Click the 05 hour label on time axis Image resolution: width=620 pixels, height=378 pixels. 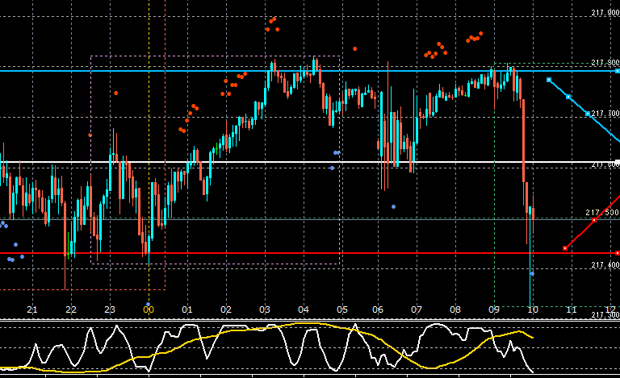342,309
